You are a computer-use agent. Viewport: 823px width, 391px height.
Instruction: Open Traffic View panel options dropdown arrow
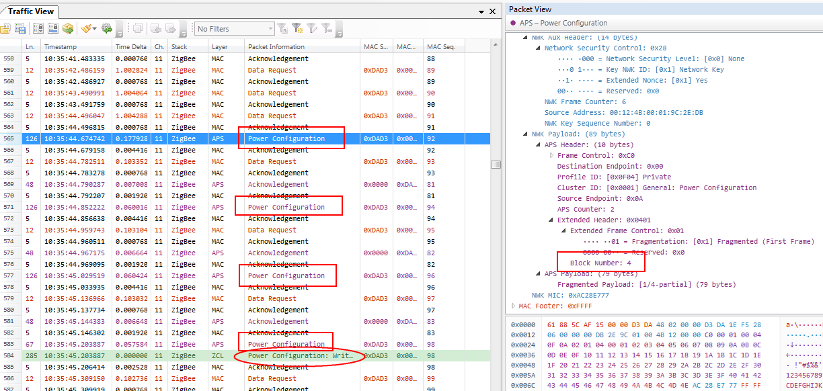pos(481,12)
